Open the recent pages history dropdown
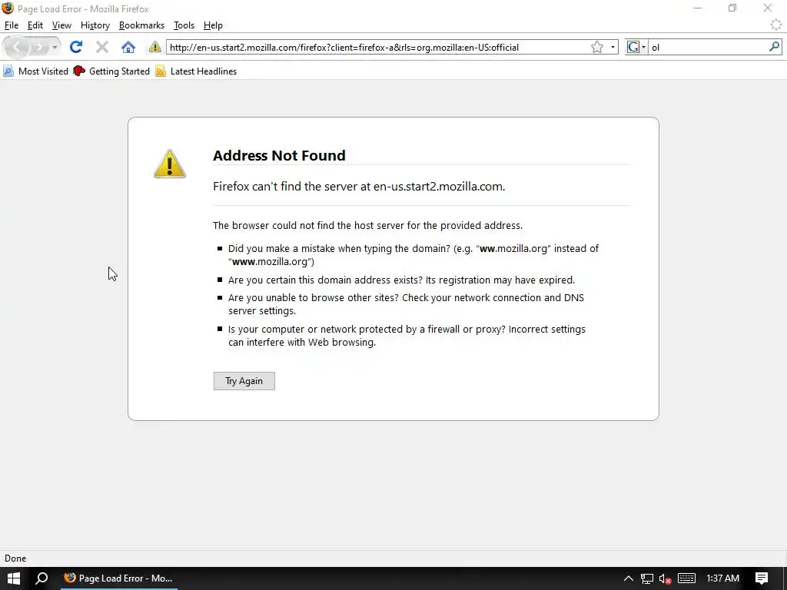The height and width of the screenshot is (590, 787). (x=55, y=47)
